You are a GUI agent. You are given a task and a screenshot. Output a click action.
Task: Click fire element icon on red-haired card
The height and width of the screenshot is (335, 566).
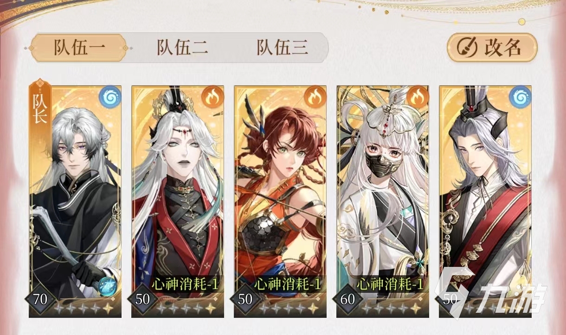(316, 96)
